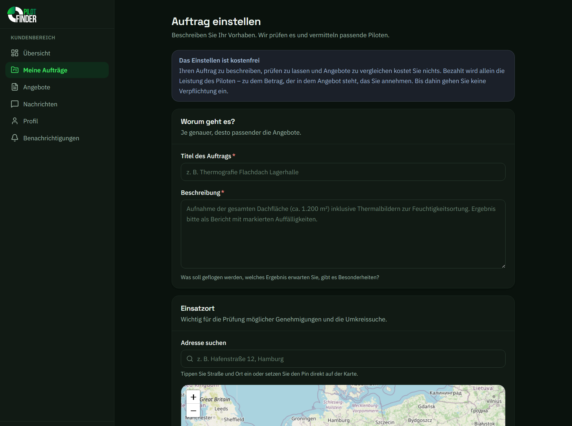Click the 'Gdańsk' label on the map
Viewport: 572px width, 426px height.
click(427, 406)
